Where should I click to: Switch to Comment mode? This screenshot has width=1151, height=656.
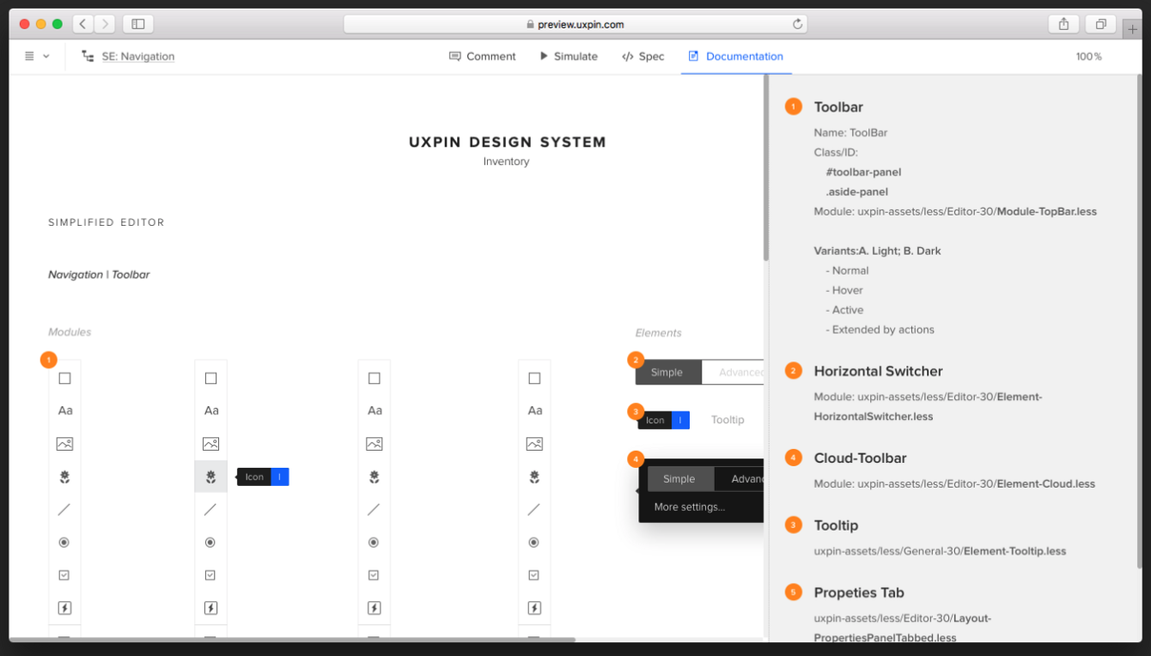(x=482, y=56)
